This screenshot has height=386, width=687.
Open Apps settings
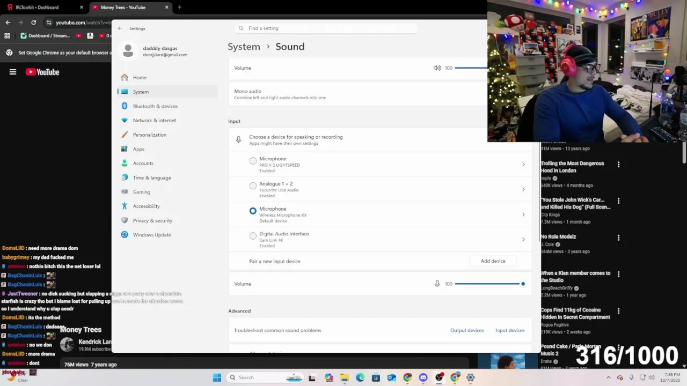coord(167,149)
